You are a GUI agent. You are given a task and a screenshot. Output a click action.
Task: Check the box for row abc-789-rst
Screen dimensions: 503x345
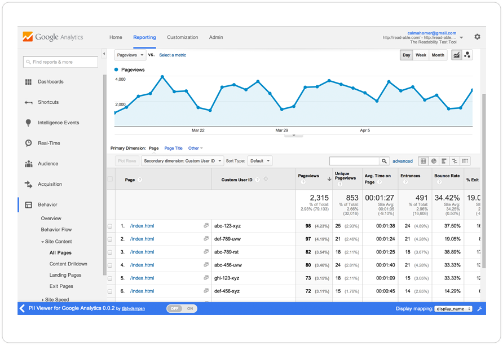click(x=110, y=252)
